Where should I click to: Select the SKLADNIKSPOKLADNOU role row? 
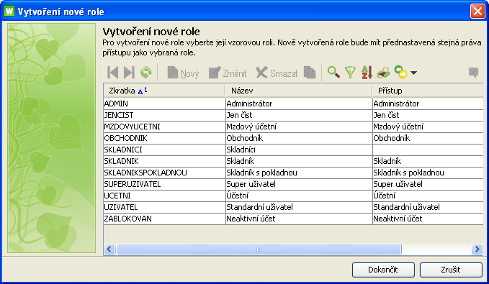pos(293,173)
